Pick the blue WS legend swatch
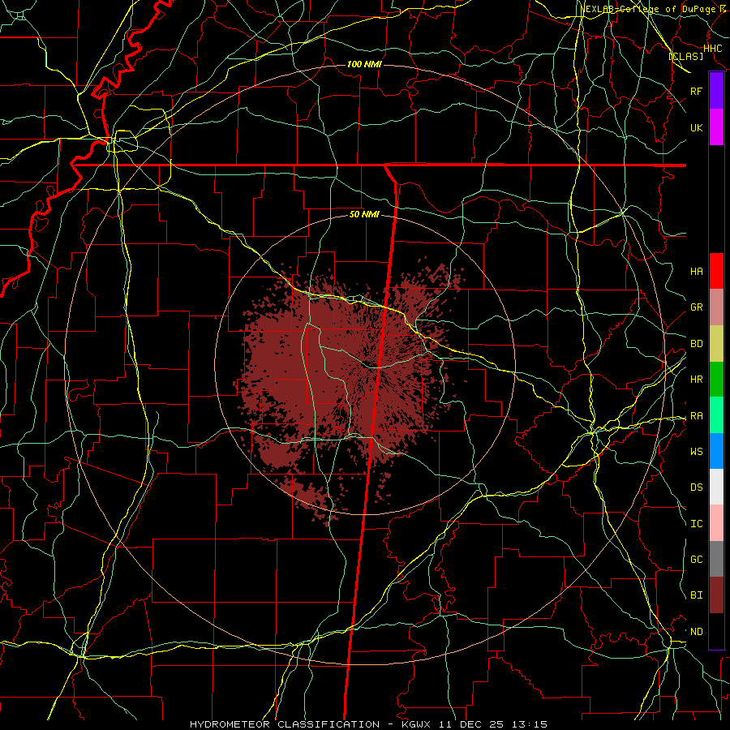This screenshot has height=730, width=730. coord(716,451)
